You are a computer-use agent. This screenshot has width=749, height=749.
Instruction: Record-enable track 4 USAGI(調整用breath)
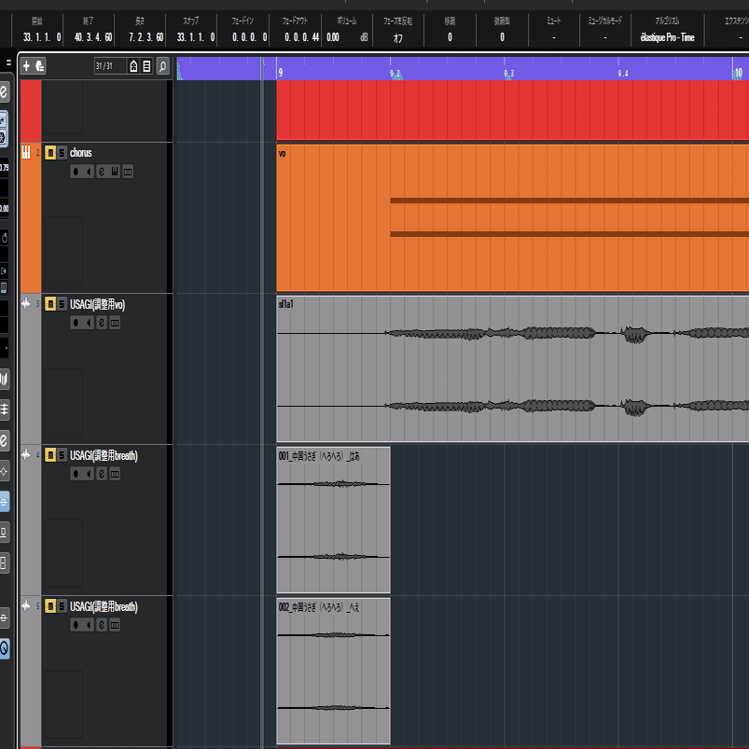tap(76, 474)
